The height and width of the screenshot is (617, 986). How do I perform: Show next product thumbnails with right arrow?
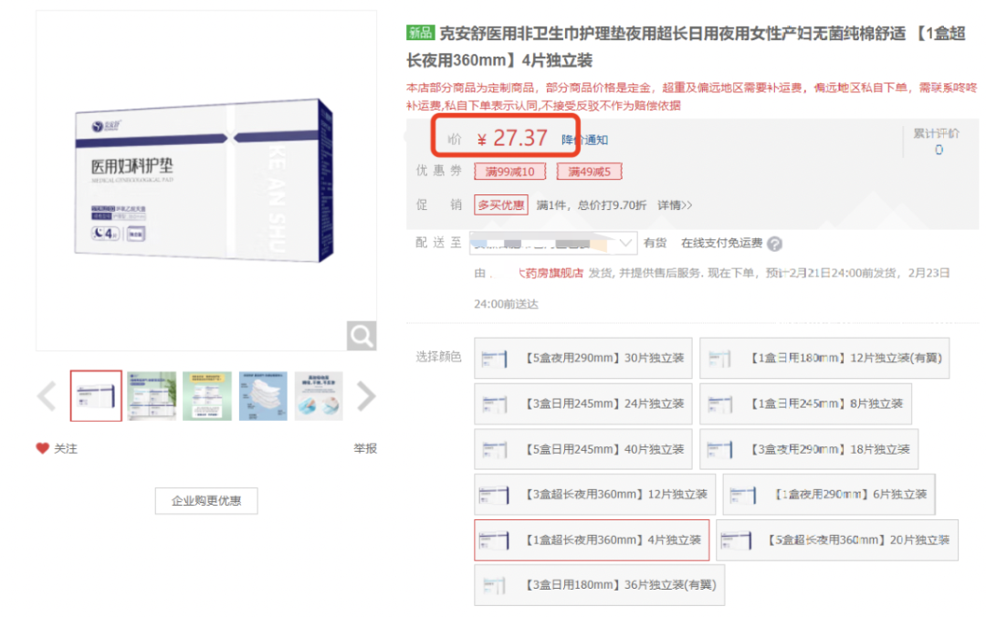[366, 396]
